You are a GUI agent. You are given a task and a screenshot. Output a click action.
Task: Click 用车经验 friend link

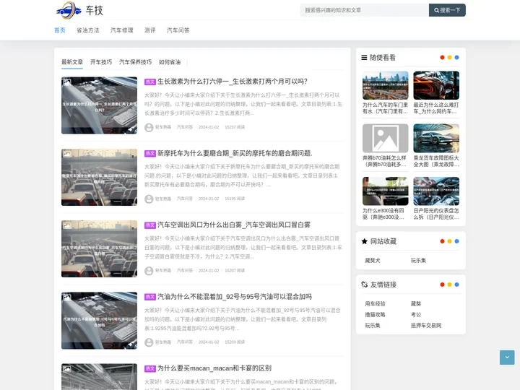tap(375, 304)
